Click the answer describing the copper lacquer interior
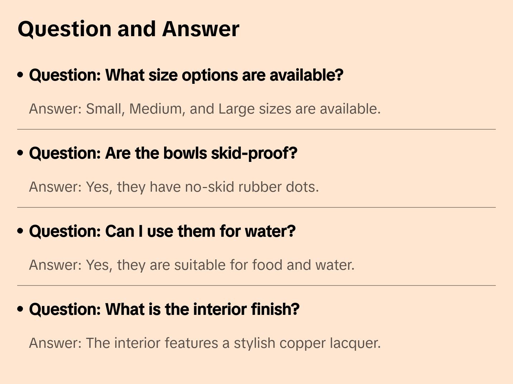513x384 pixels. (x=205, y=343)
